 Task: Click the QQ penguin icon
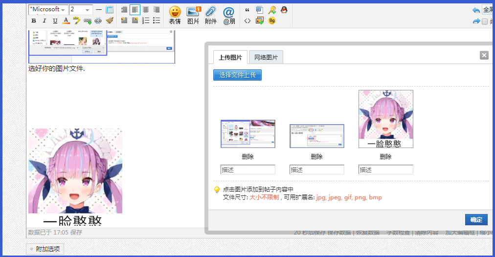(284, 10)
